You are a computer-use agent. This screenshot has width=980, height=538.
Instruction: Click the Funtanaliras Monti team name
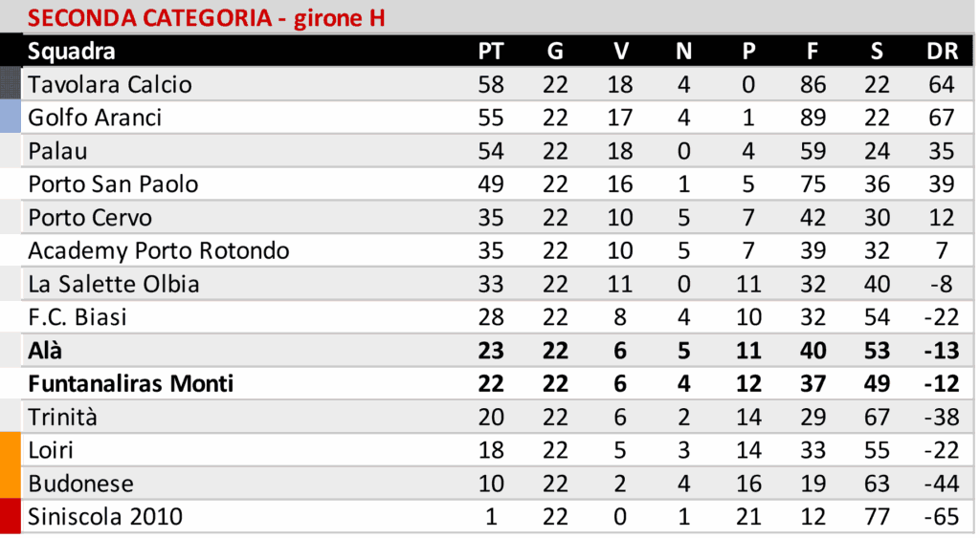pyautogui.click(x=131, y=384)
